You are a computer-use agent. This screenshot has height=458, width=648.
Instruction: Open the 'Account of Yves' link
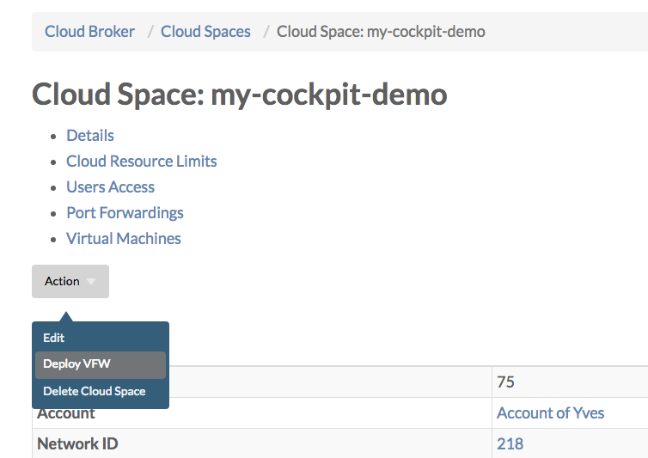pyautogui.click(x=550, y=413)
